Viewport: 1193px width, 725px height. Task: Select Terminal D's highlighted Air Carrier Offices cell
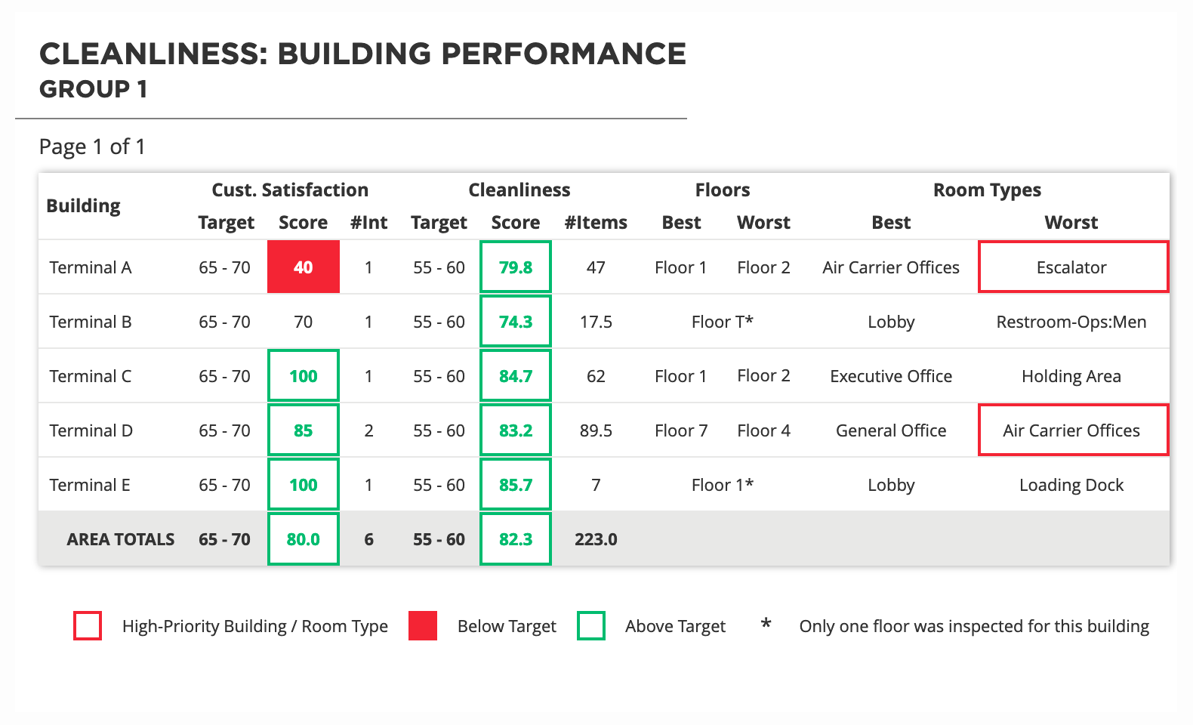point(1072,430)
